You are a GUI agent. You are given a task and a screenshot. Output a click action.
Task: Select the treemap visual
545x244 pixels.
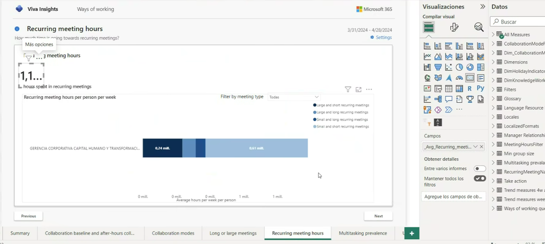pos(480,67)
